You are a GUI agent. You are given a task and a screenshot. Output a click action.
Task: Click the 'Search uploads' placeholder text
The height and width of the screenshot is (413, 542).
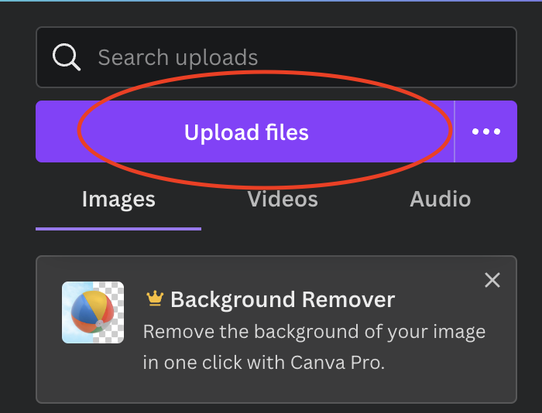tap(177, 57)
